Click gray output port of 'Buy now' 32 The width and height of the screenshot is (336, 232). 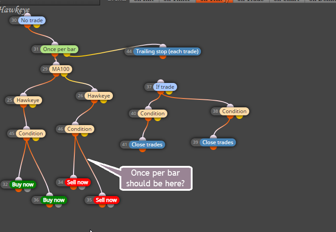tap(27, 190)
